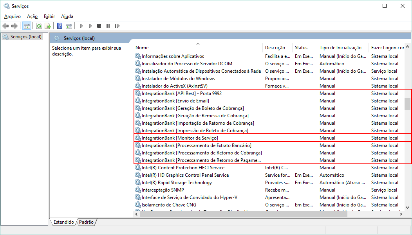Click the horizontal scrollbar right arrow
Screen dimensions: 412x235
[x=401, y=214]
